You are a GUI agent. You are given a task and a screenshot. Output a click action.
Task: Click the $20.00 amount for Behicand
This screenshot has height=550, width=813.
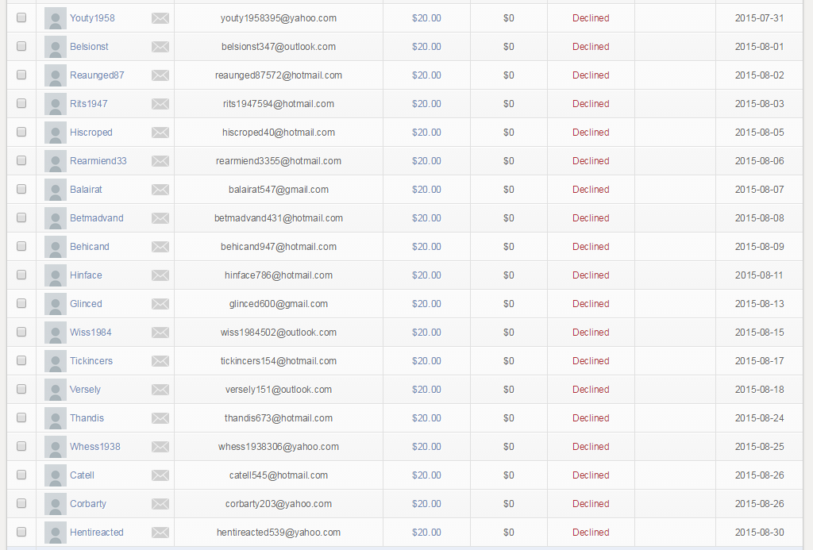[x=426, y=247]
